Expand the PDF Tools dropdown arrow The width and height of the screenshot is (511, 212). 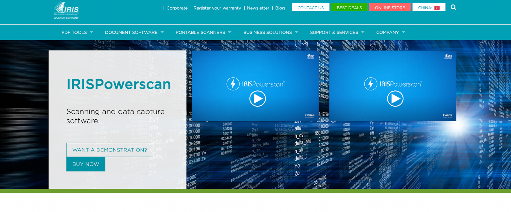tap(91, 32)
